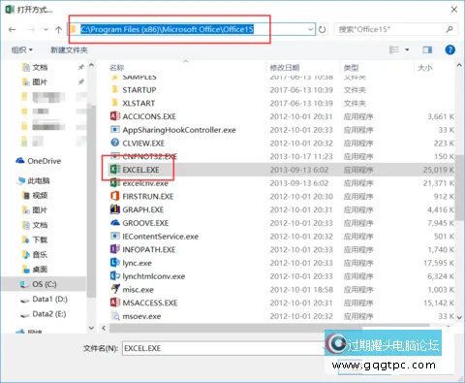465x383 pixels.
Task: Sort by 大小 column
Action: click(x=425, y=68)
